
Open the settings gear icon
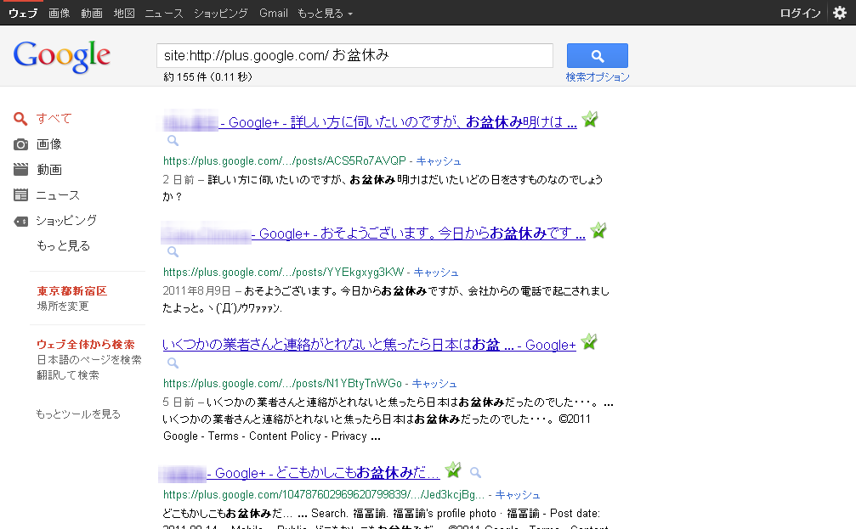coord(840,13)
